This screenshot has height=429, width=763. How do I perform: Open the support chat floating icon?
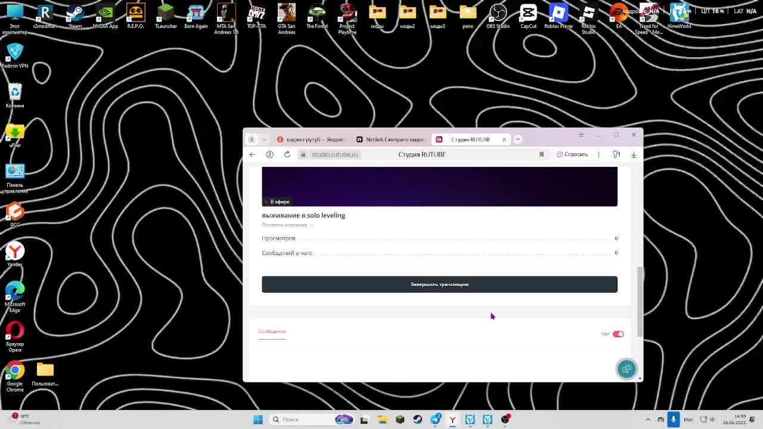626,369
